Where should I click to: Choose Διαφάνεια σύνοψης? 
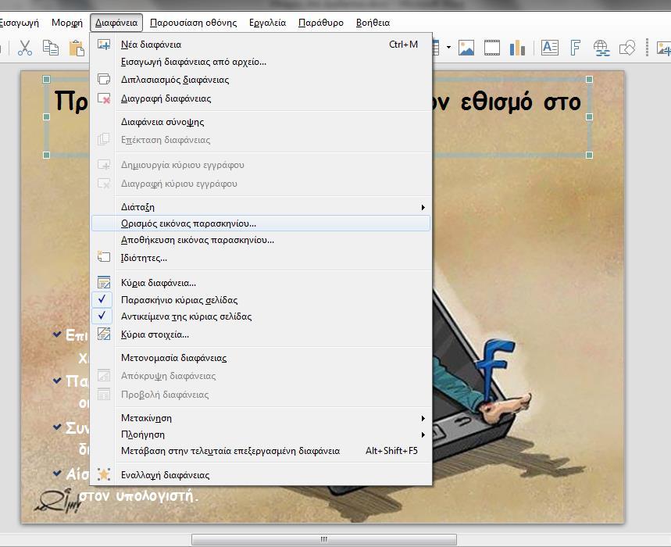tap(261, 122)
